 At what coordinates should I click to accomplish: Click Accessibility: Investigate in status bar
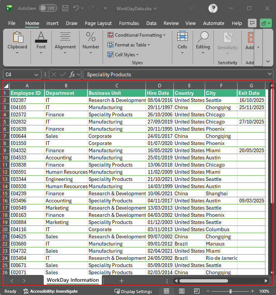pyautogui.click(x=51, y=291)
